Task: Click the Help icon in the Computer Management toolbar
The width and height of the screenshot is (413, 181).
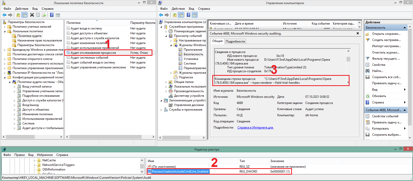Action: pos(188,15)
